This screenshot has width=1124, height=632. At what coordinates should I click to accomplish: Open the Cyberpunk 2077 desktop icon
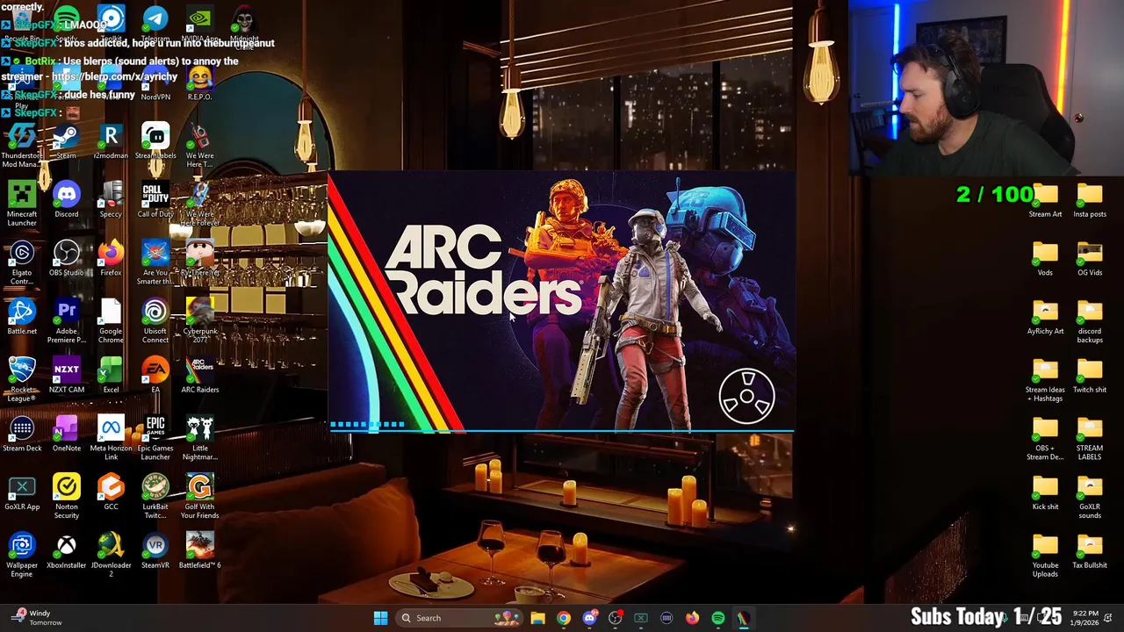(x=200, y=320)
